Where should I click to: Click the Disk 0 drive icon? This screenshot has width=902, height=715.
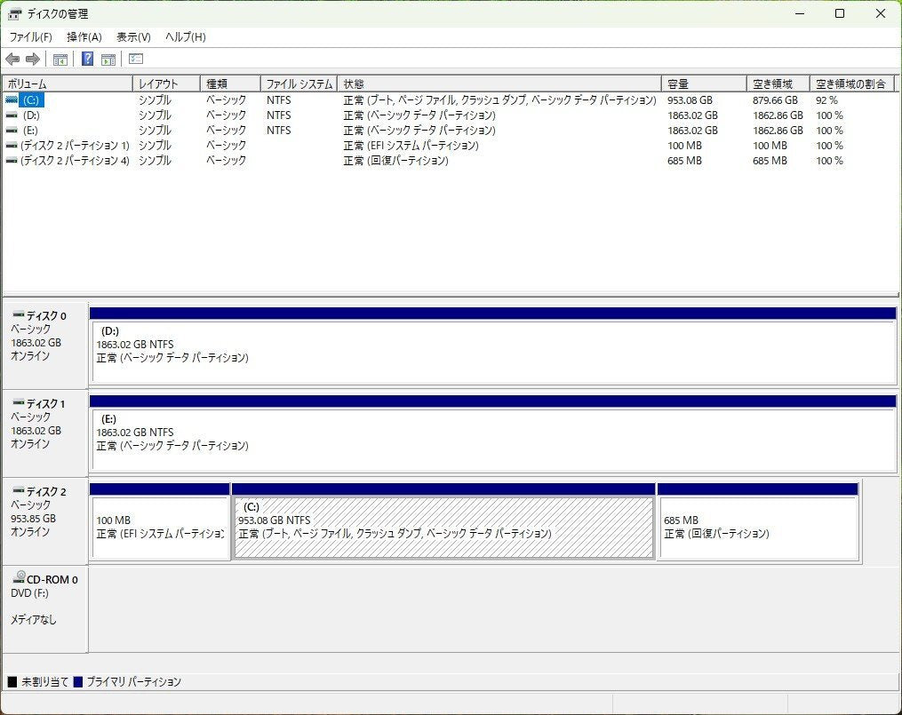point(17,315)
